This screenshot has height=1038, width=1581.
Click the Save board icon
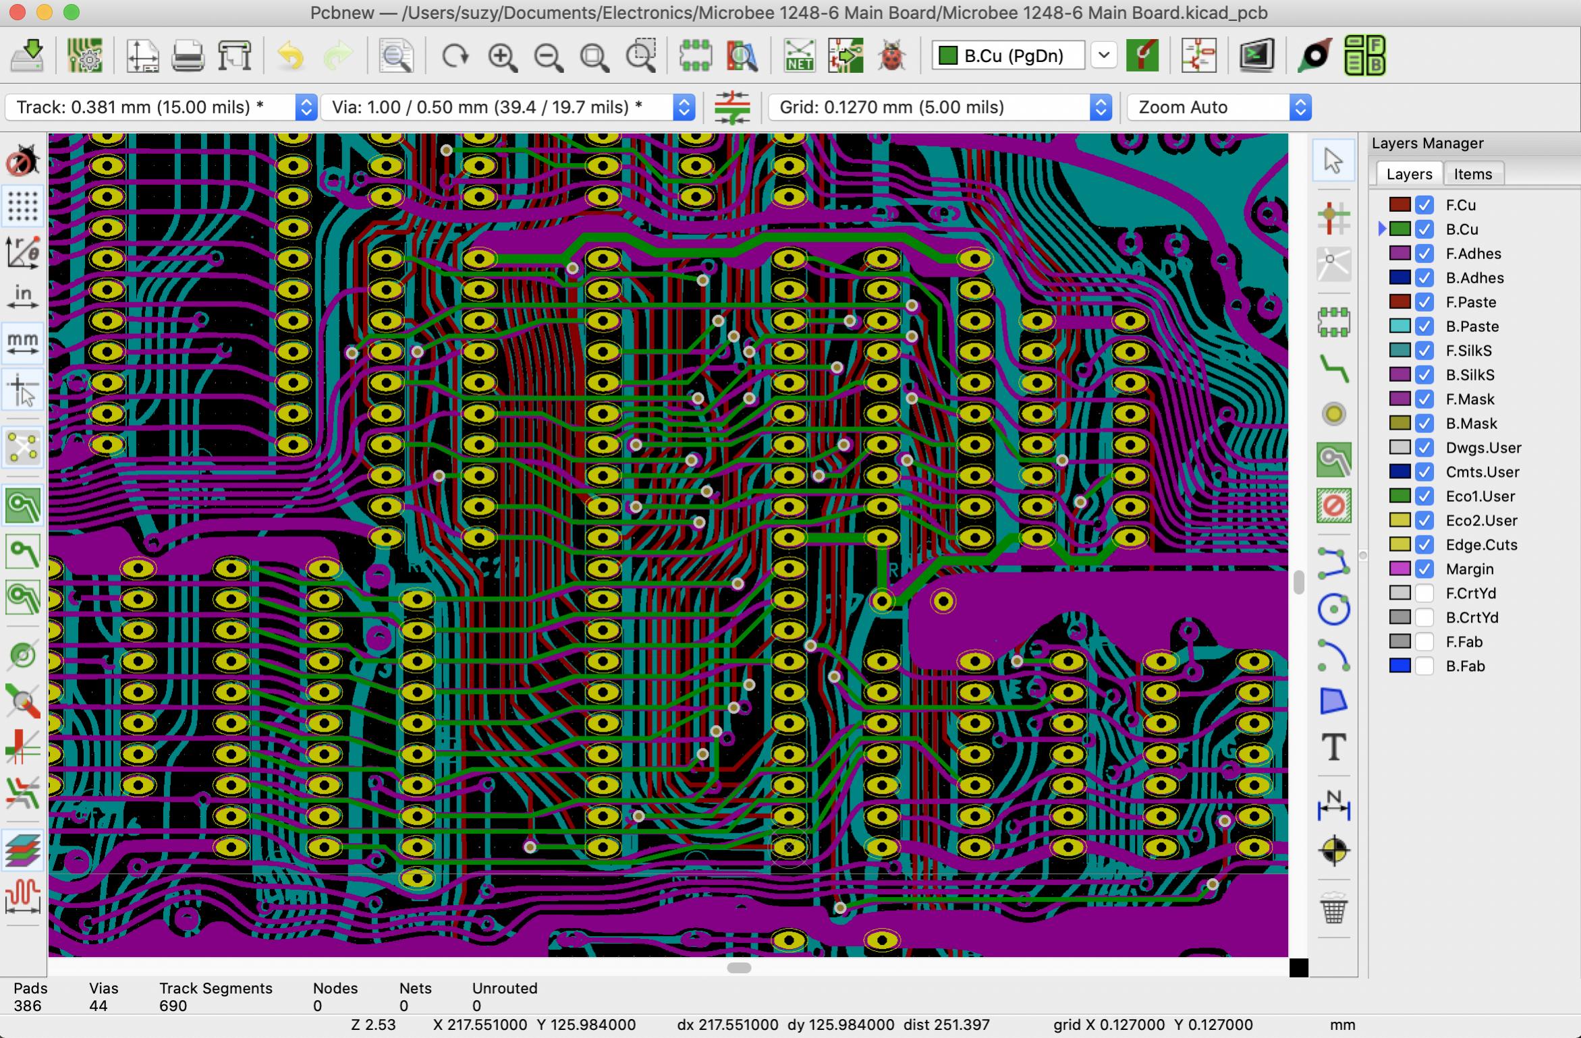[x=27, y=55]
